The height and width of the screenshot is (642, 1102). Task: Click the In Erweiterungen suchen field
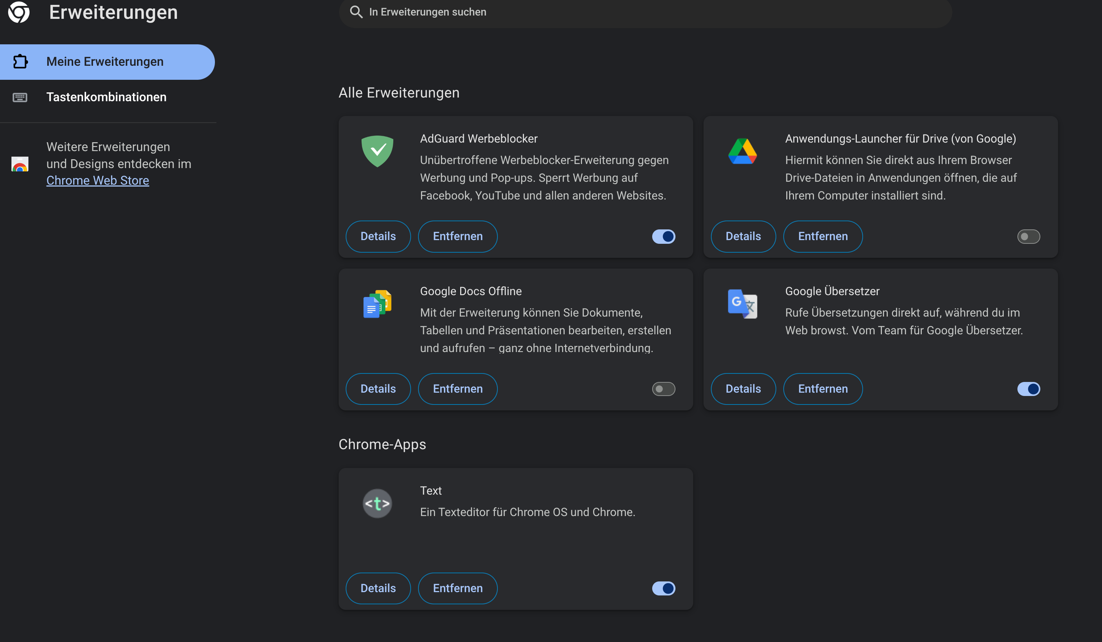[481, 12]
